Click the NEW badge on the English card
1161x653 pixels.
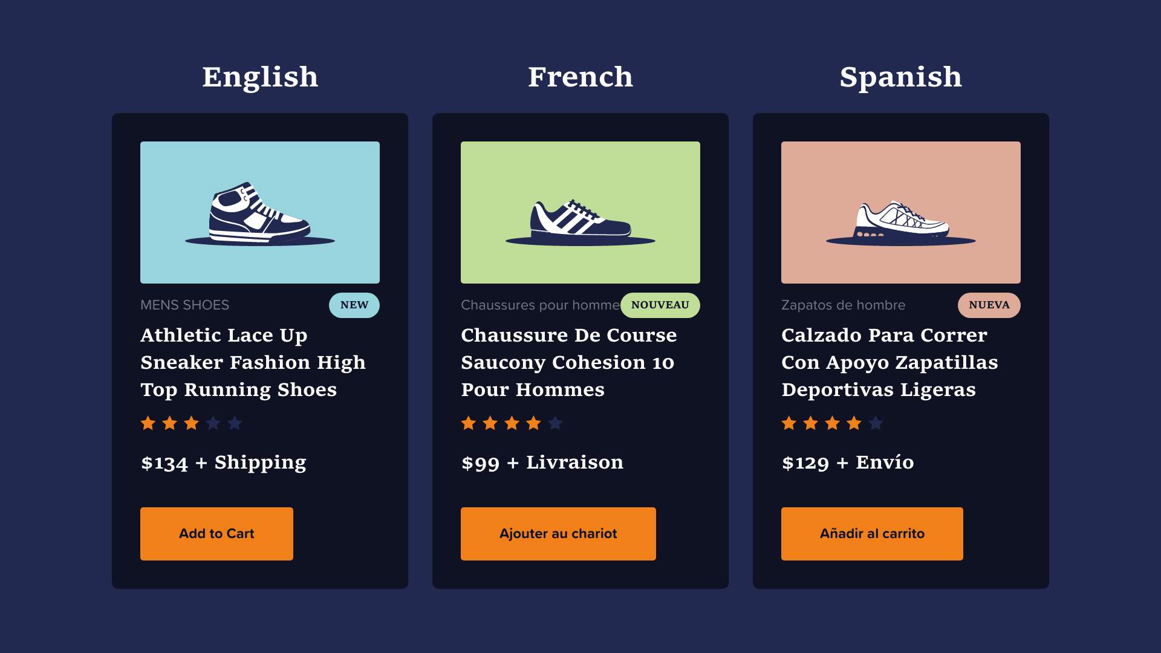354,305
